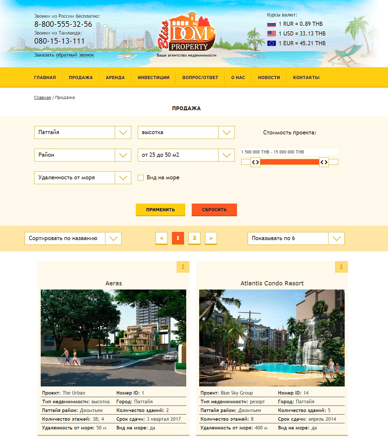
Task: Click 'Срок сдачи: апрель 2014'
Action: pyautogui.click(x=307, y=419)
